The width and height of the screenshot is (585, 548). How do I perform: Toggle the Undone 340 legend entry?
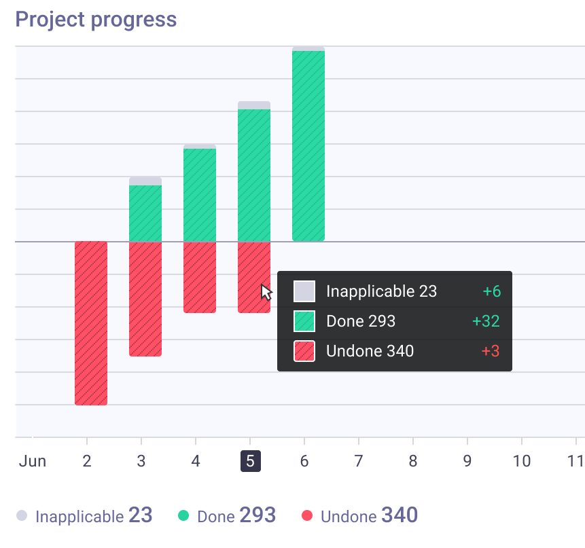click(x=359, y=515)
